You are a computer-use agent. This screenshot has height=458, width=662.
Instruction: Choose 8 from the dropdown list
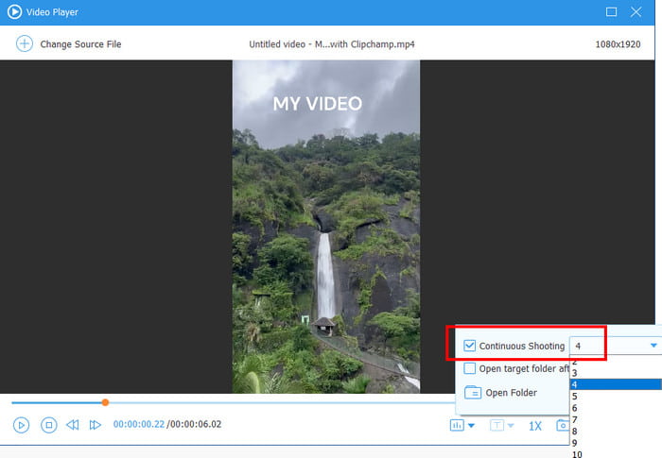click(575, 432)
